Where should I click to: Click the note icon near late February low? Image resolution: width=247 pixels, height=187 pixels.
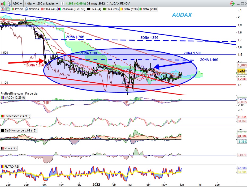click(123, 83)
